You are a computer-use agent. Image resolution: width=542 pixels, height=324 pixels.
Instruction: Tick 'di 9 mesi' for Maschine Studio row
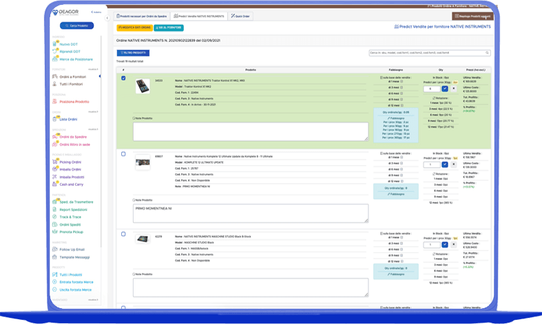(x=402, y=255)
